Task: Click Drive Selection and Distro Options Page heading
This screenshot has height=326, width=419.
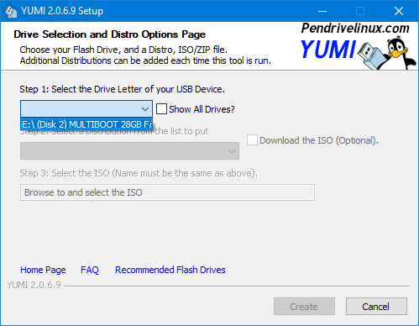Action: [x=110, y=34]
